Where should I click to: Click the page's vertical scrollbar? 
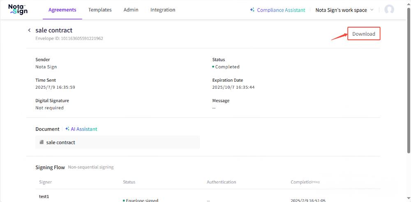pyautogui.click(x=409, y=82)
